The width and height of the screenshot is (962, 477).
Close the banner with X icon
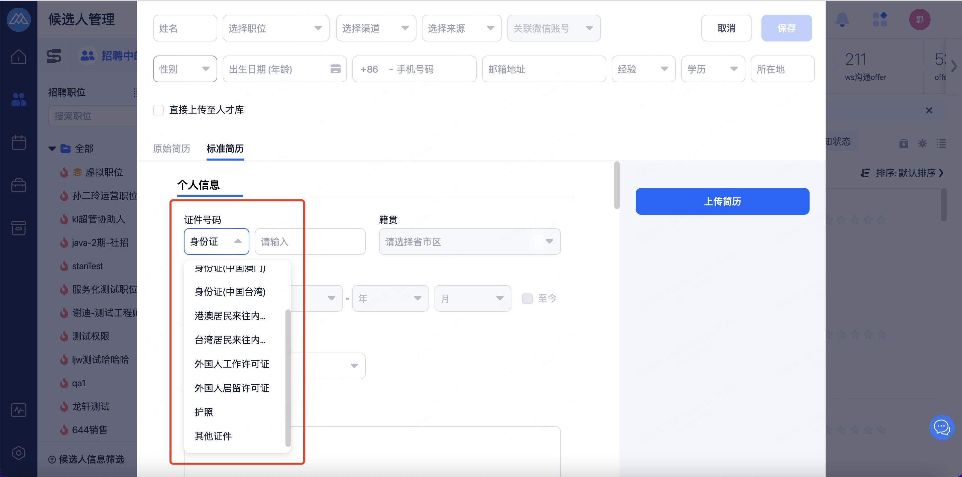(x=929, y=110)
